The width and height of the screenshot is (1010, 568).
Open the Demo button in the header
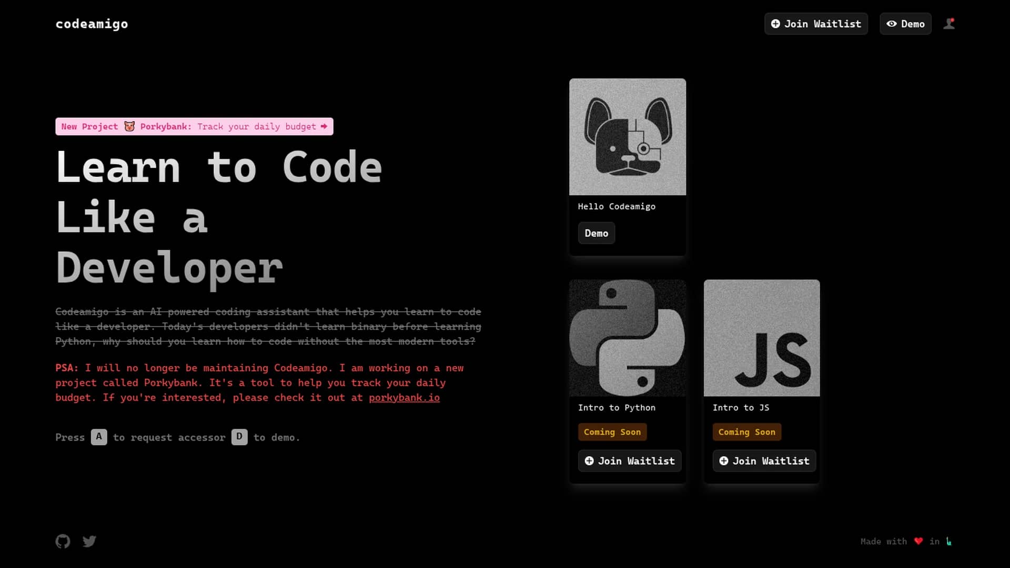click(x=905, y=24)
